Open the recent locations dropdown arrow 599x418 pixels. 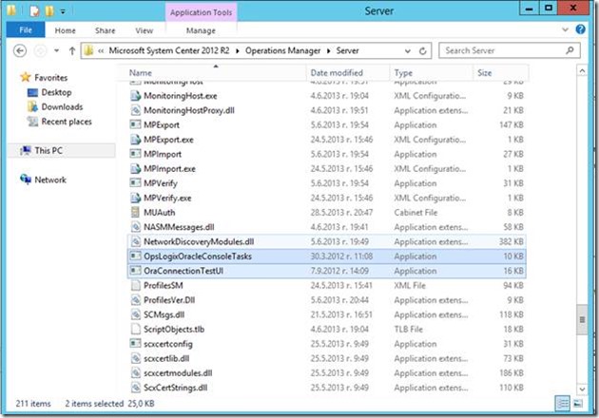point(55,50)
